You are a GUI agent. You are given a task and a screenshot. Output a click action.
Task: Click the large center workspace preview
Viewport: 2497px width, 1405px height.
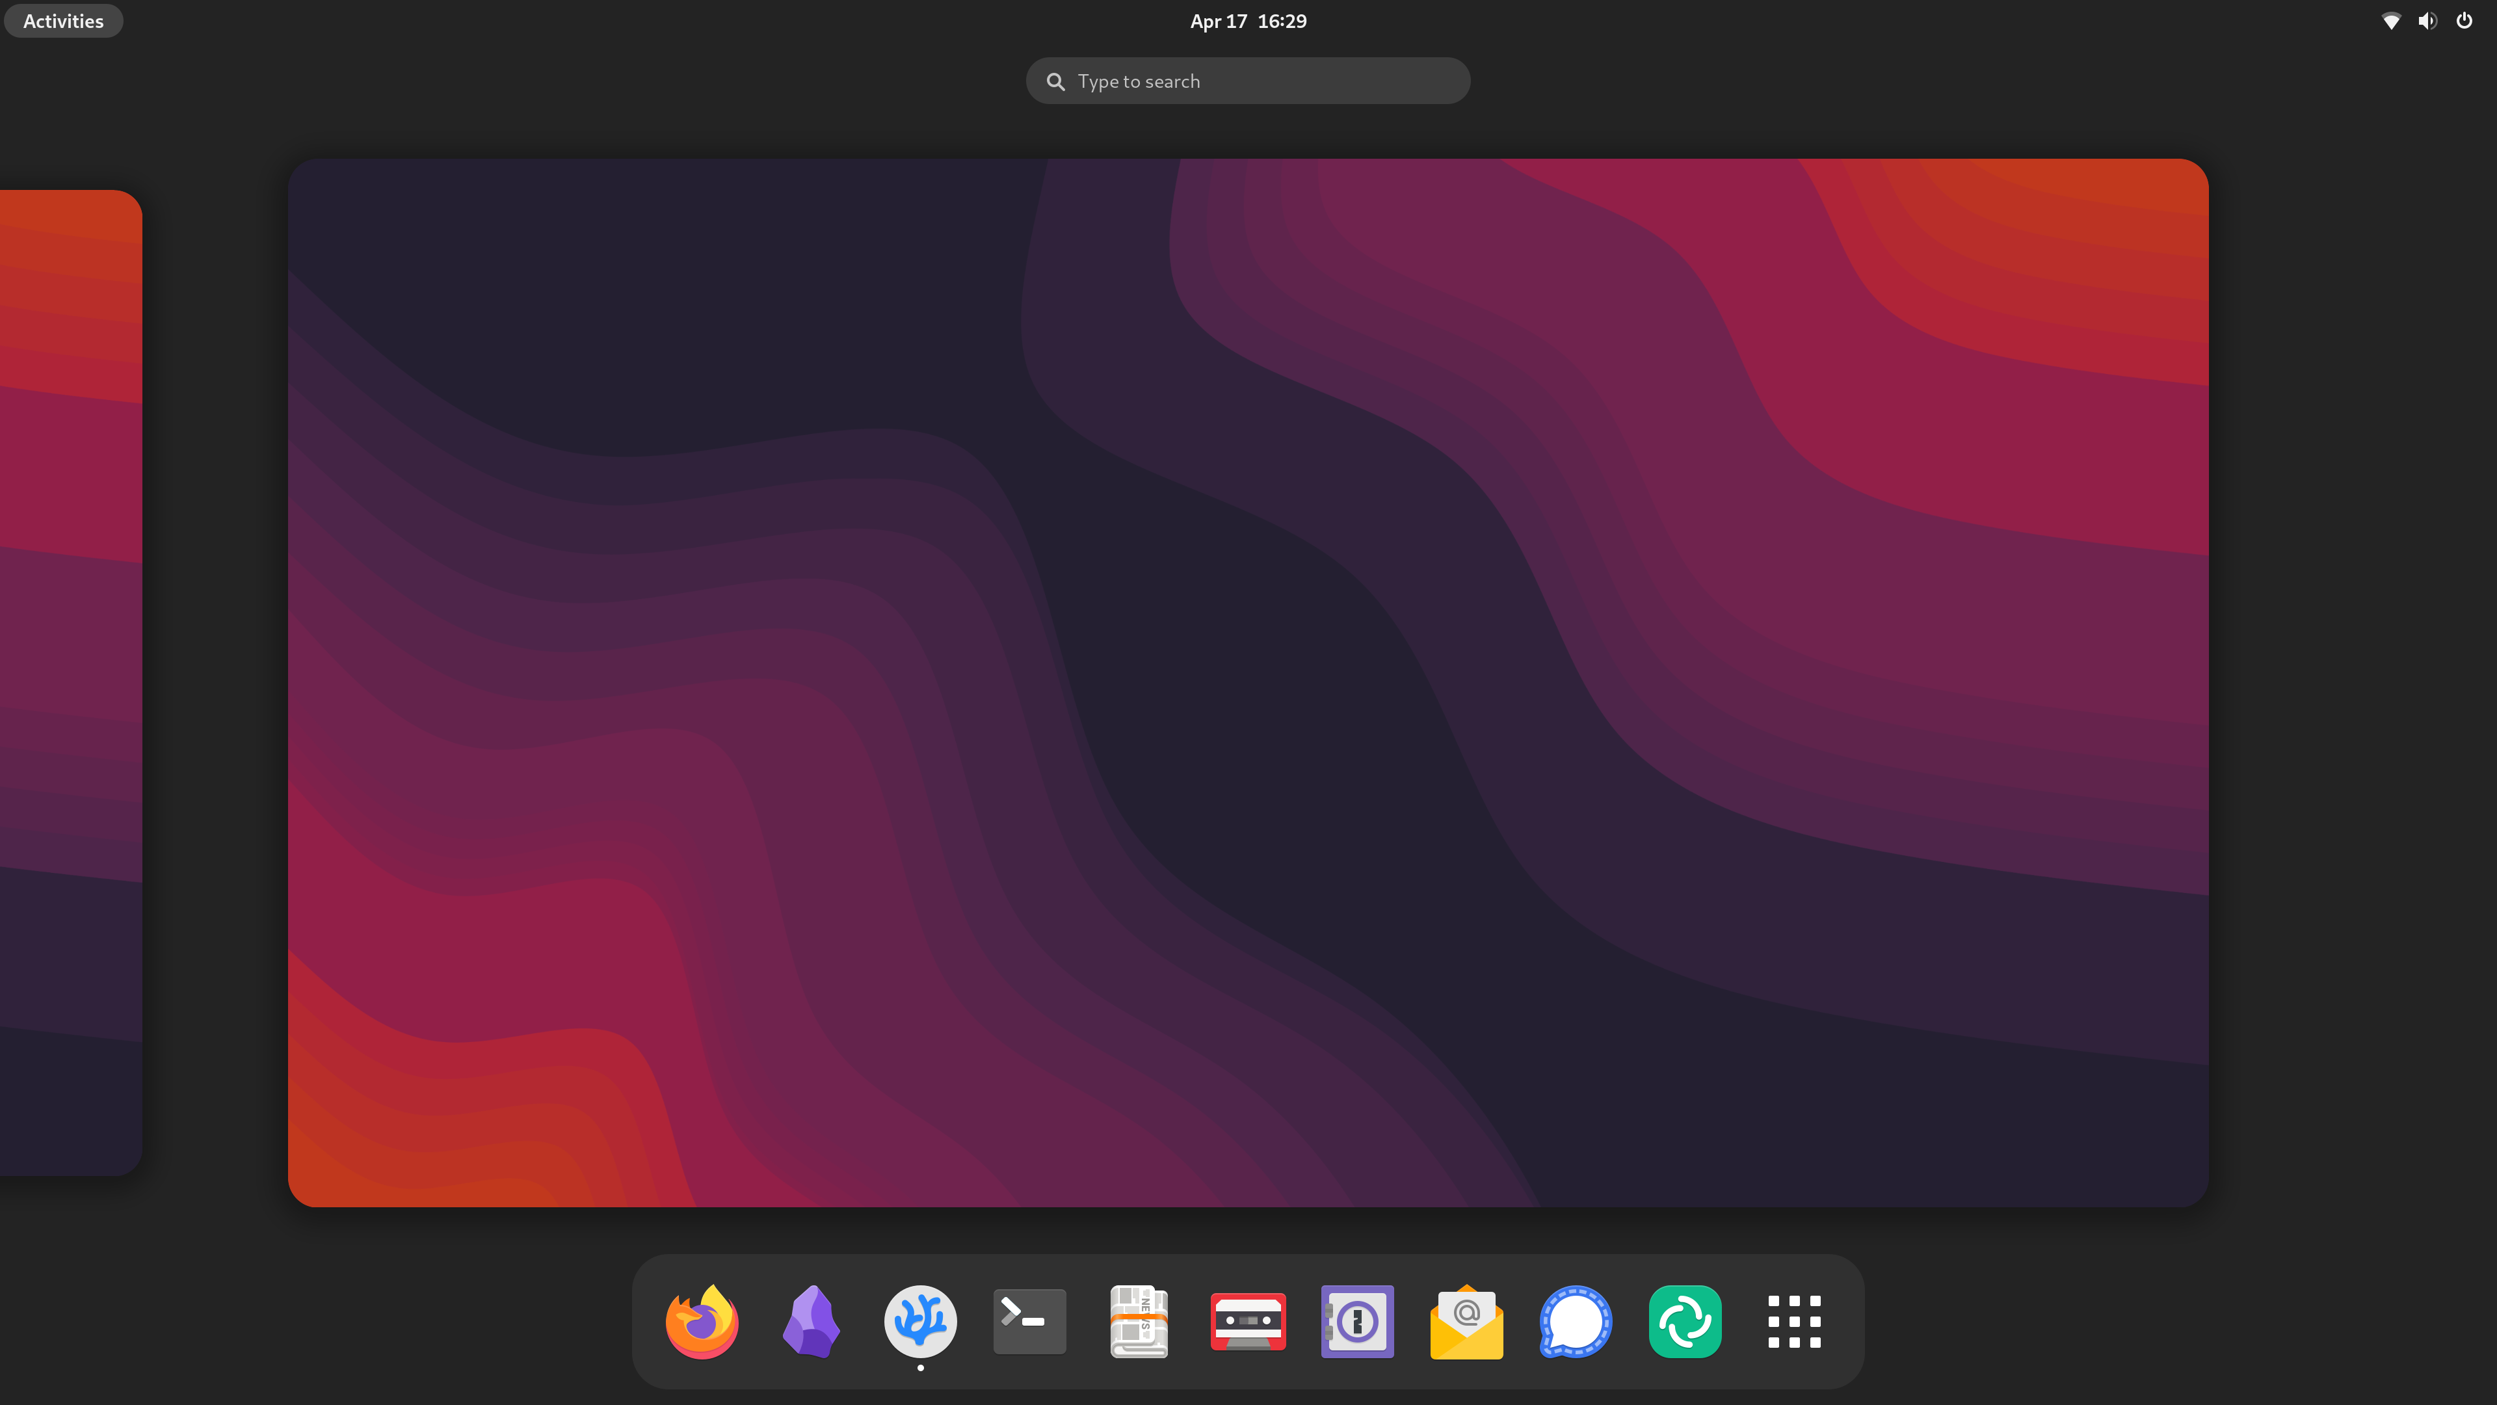[x=1248, y=678]
